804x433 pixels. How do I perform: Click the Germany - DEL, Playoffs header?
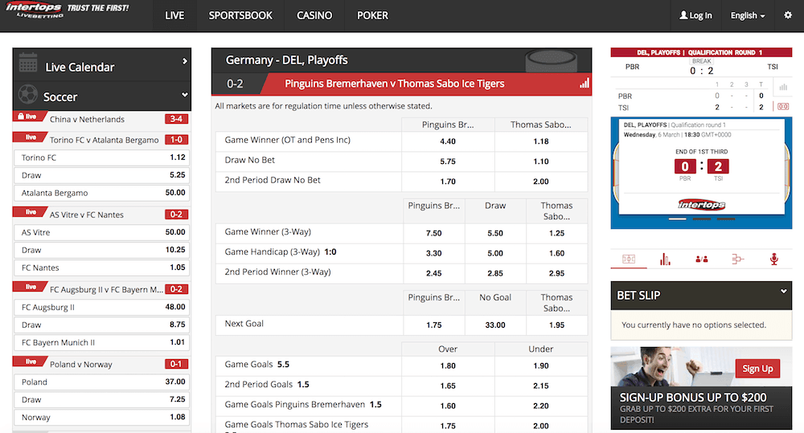pyautogui.click(x=287, y=60)
